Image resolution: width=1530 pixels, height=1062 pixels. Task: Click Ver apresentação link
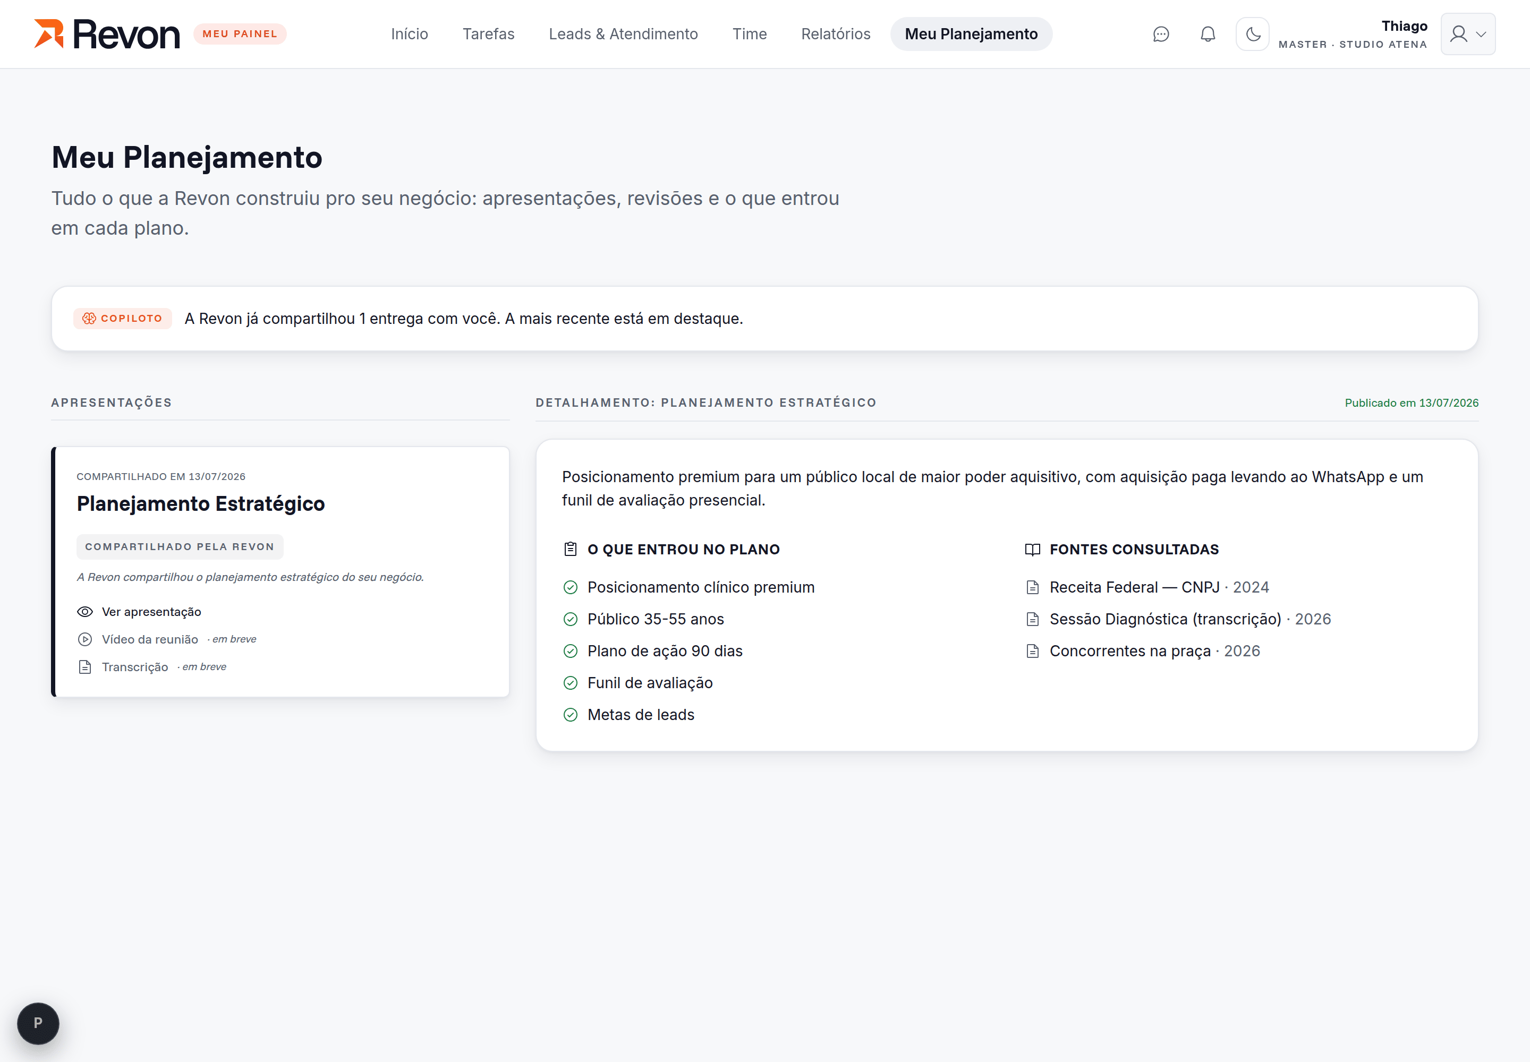point(151,612)
